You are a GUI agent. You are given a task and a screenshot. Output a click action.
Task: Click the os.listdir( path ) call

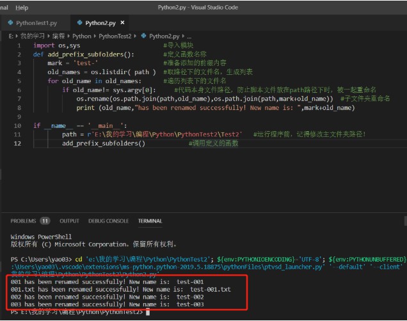click(124, 72)
